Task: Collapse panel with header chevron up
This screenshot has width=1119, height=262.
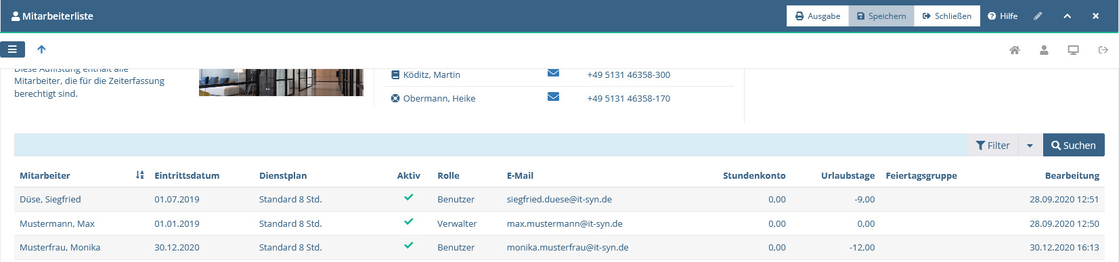Action: click(1067, 16)
